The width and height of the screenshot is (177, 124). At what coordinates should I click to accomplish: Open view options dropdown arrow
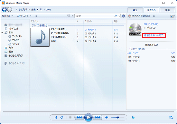pyautogui.click(x=73, y=16)
